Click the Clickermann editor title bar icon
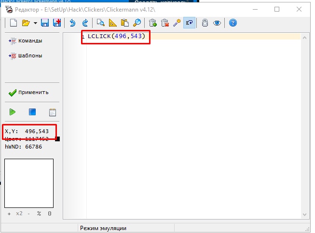Screen dimensions: 315x233 click(x=9, y=9)
